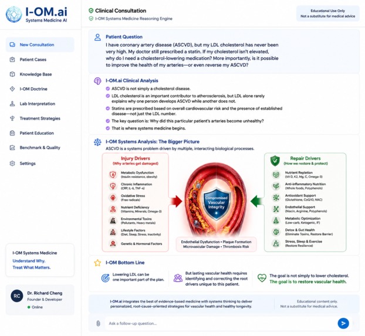Click the Endothelial Support icon

coord(276,209)
